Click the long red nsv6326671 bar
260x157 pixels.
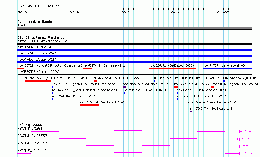pyautogui.click(x=172, y=68)
